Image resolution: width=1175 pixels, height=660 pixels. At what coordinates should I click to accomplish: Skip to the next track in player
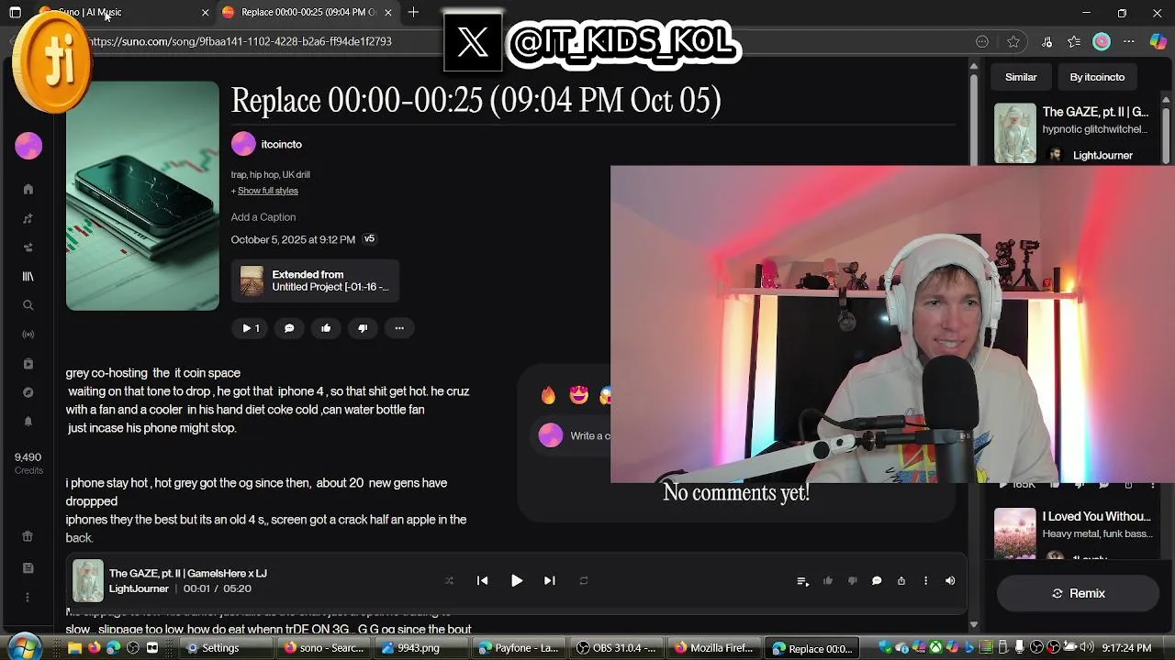549,580
